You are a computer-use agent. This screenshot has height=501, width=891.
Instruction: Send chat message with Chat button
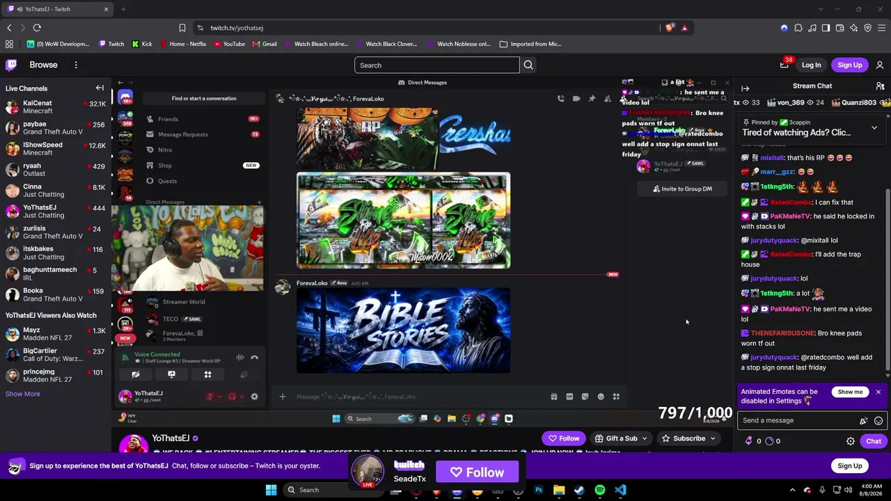[873, 441]
